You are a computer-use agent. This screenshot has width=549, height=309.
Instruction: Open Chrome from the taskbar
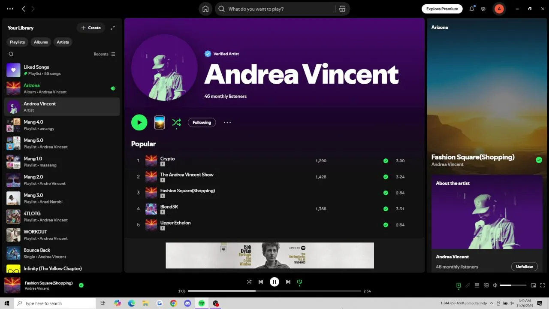[x=173, y=303]
